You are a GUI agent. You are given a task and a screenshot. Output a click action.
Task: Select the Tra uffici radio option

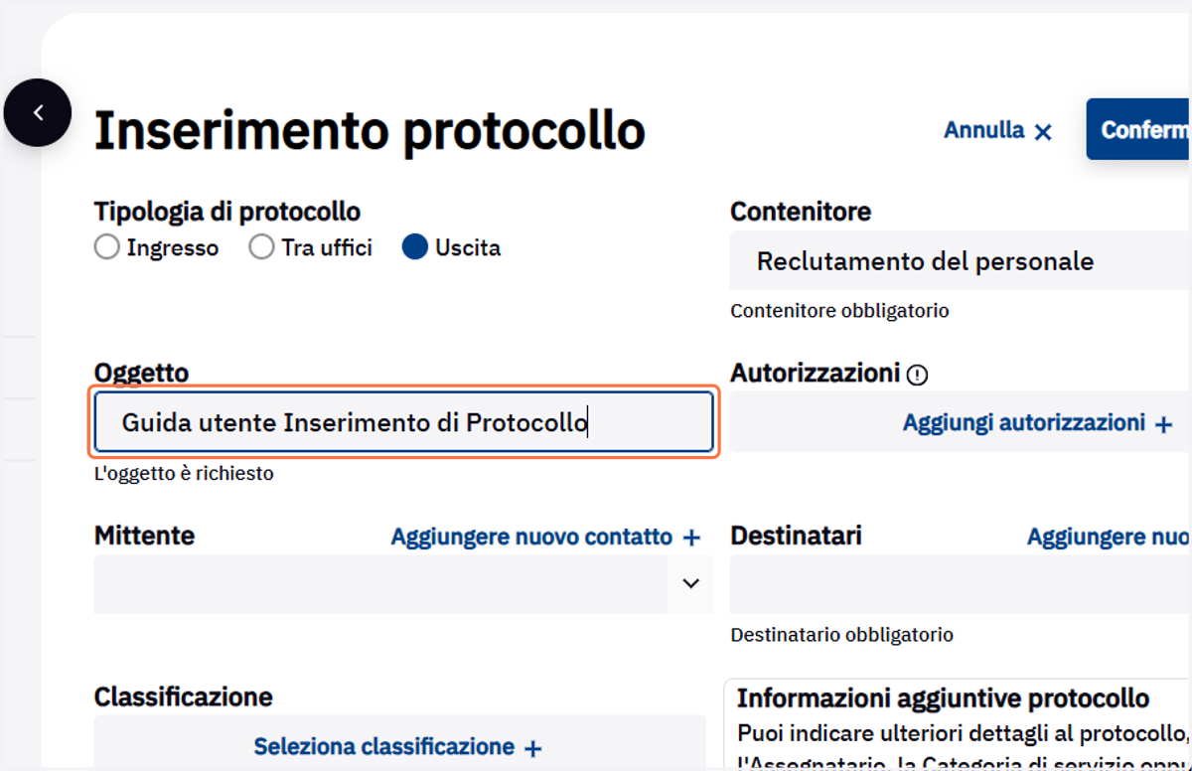(x=261, y=247)
